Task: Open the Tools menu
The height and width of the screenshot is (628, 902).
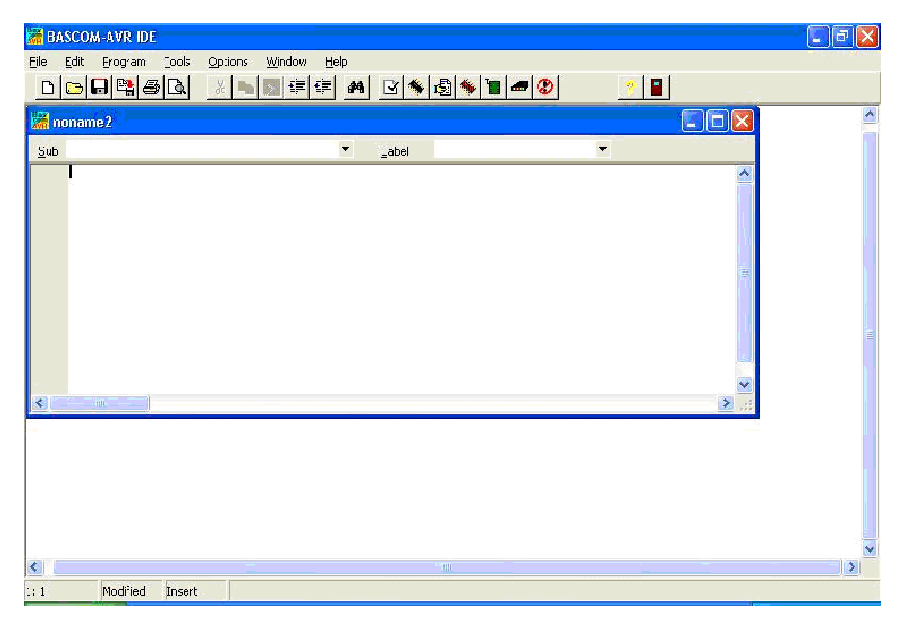Action: tap(177, 62)
